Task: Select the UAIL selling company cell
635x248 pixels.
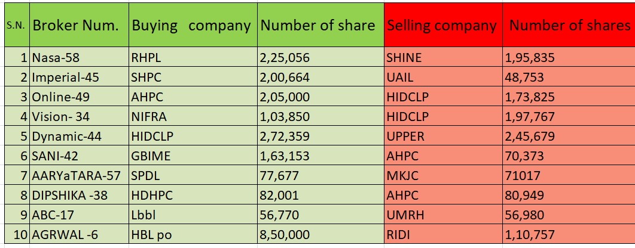Action: [444, 77]
